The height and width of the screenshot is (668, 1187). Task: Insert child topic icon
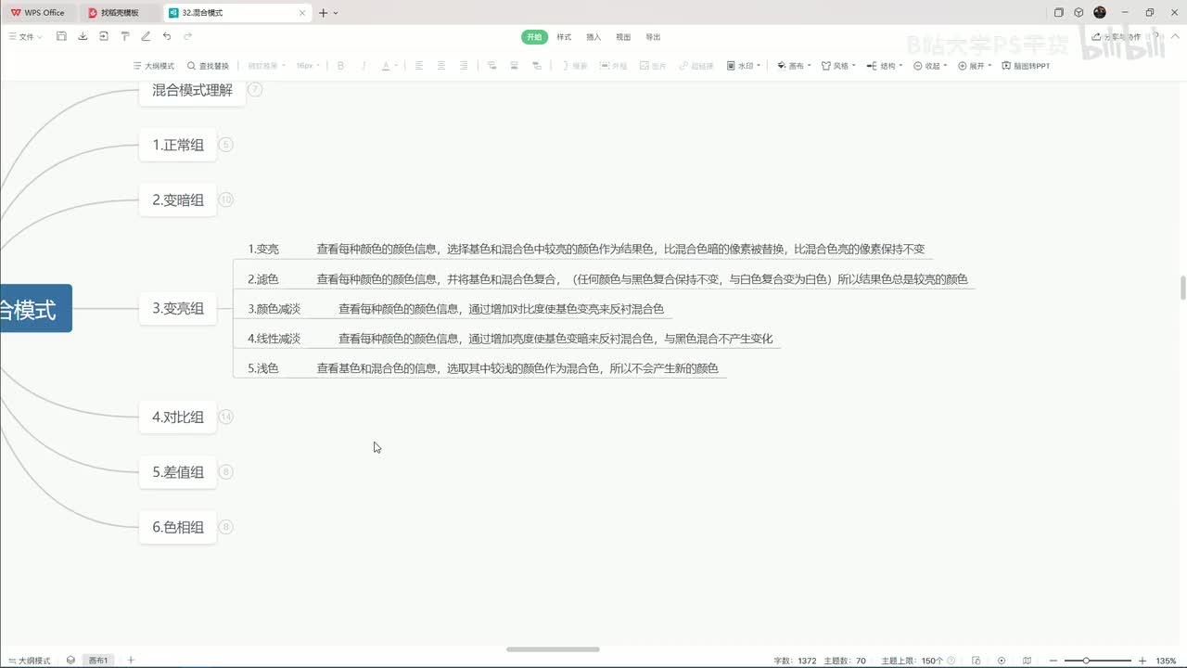tap(491, 66)
